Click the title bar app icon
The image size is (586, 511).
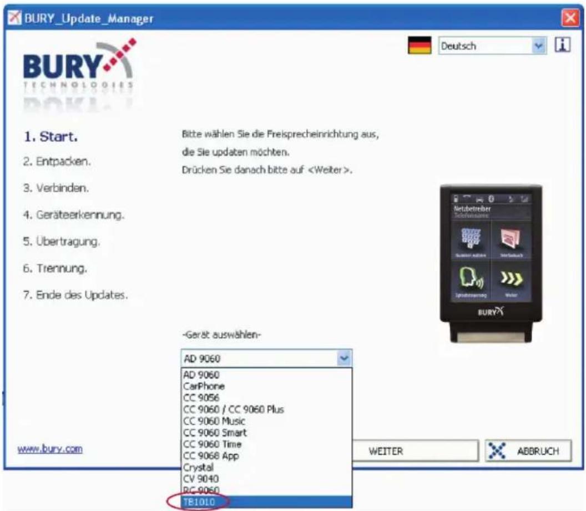[14, 18]
